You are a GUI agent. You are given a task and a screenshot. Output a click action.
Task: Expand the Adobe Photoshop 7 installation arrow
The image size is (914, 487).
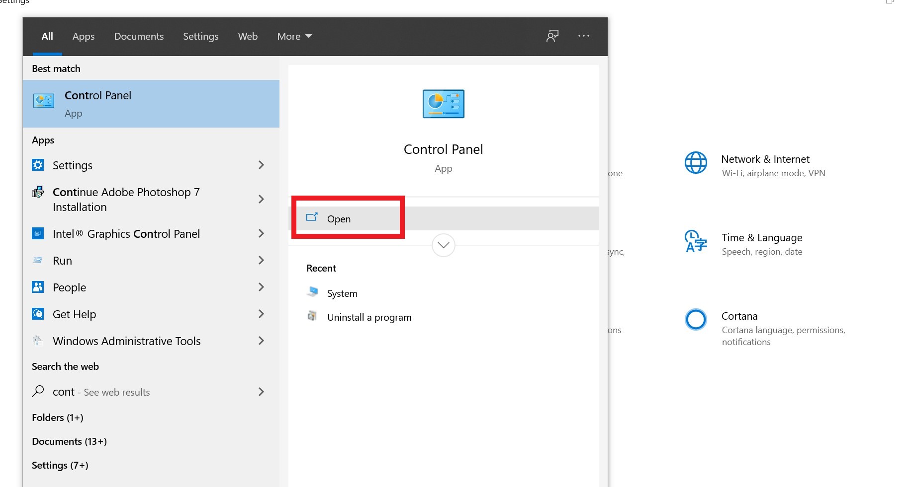261,199
